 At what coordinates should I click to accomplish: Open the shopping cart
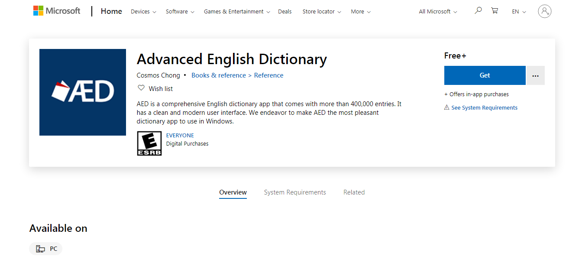[494, 10]
